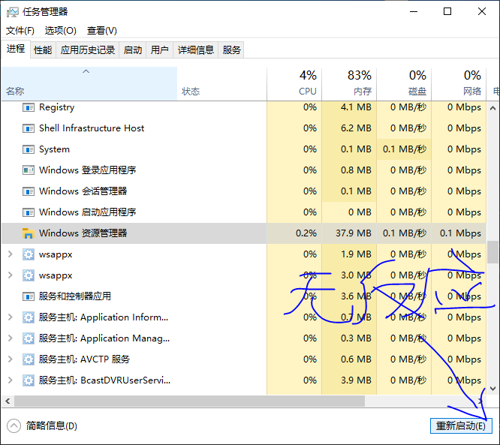Click the vertical scrollbar down arrow

coord(492,389)
